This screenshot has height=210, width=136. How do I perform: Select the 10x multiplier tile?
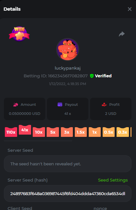pyautogui.click(x=39, y=132)
